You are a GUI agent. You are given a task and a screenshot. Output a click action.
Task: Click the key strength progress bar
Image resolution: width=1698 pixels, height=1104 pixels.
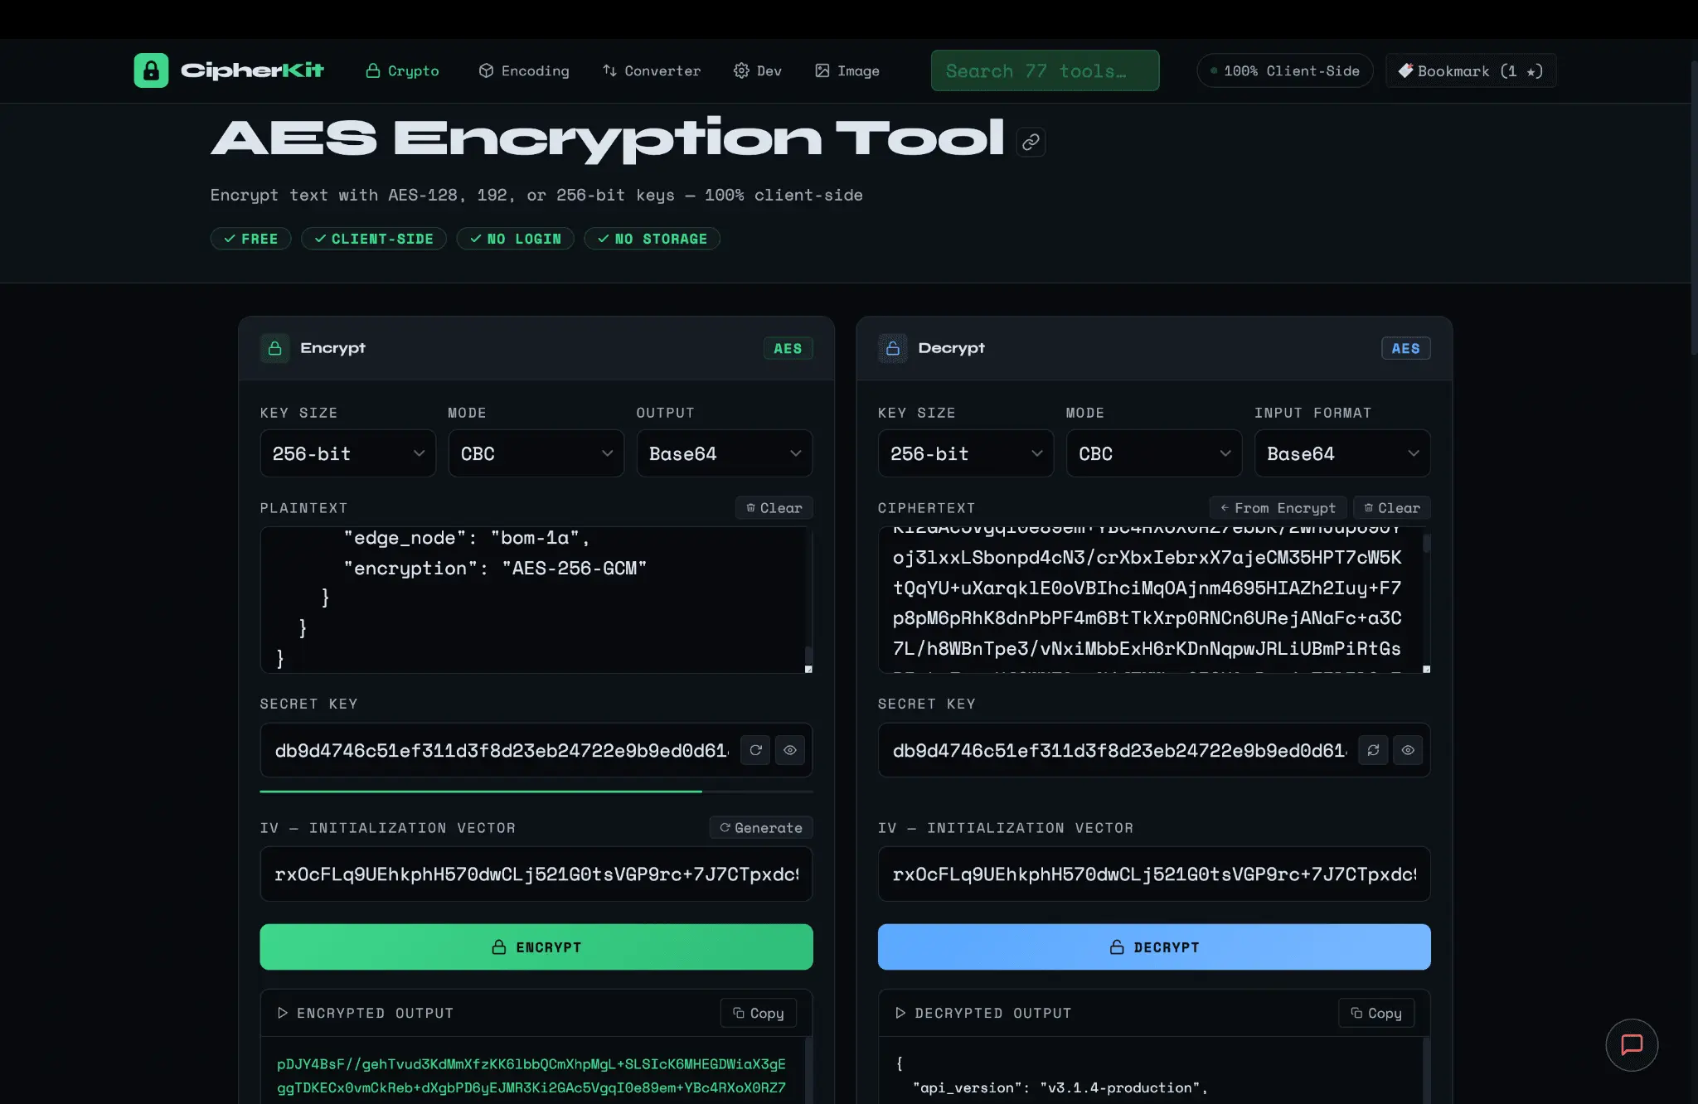536,792
